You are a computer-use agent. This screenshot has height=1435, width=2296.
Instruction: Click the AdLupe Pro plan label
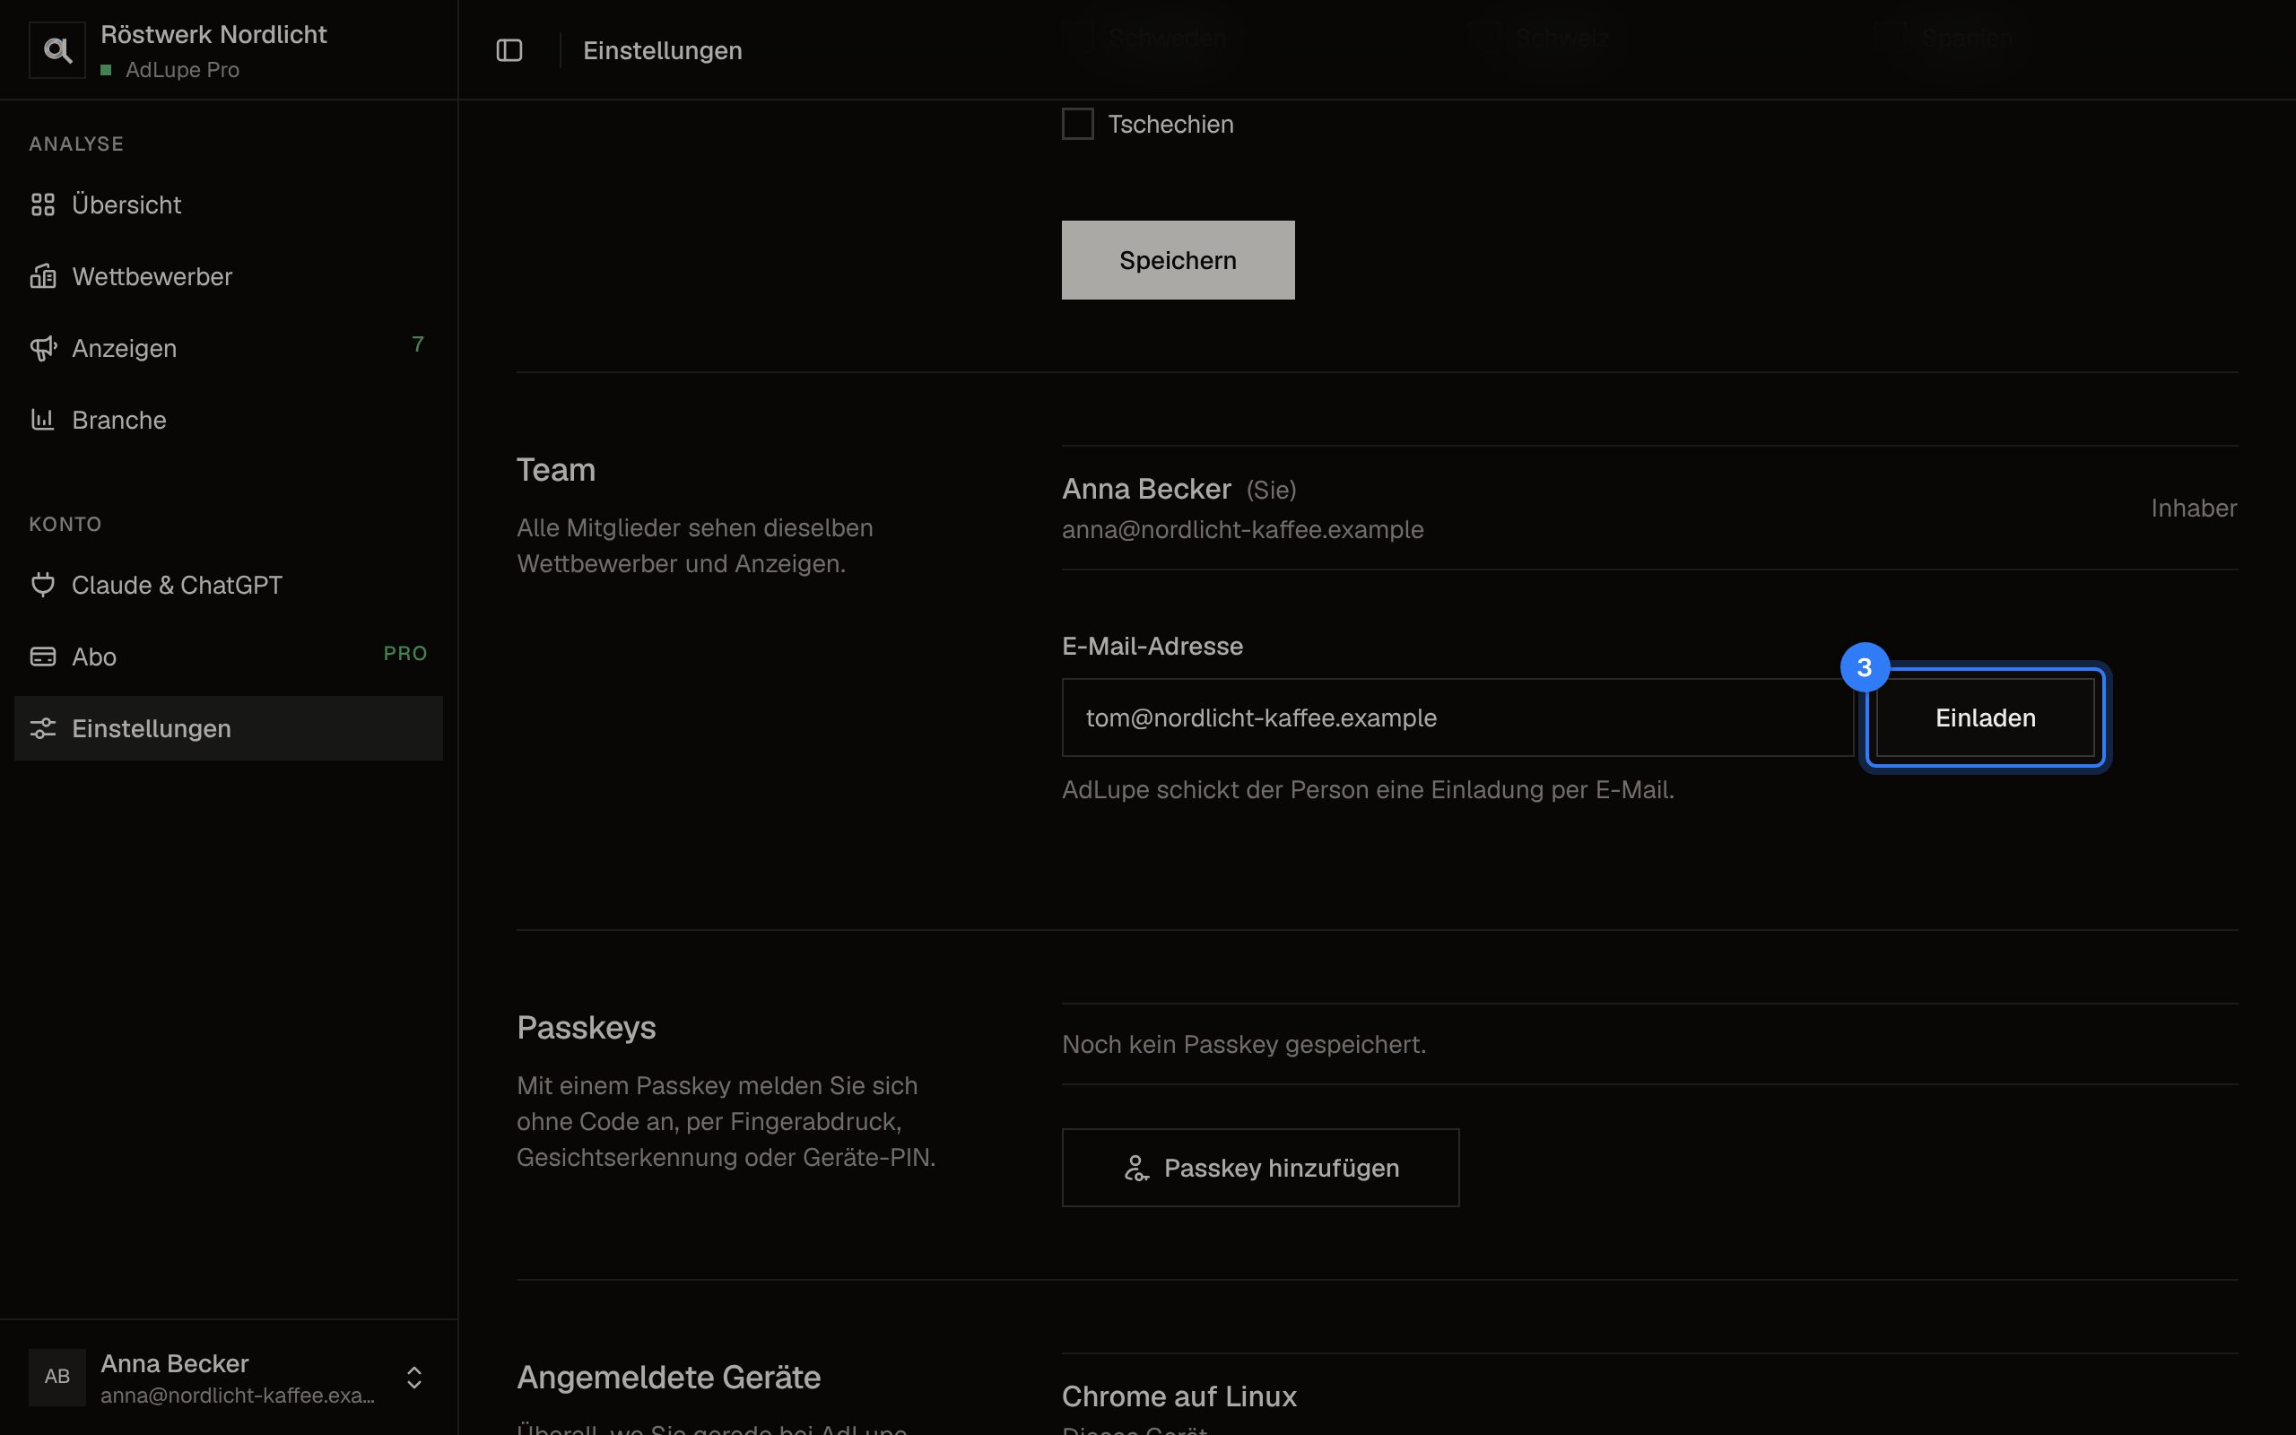(182, 70)
